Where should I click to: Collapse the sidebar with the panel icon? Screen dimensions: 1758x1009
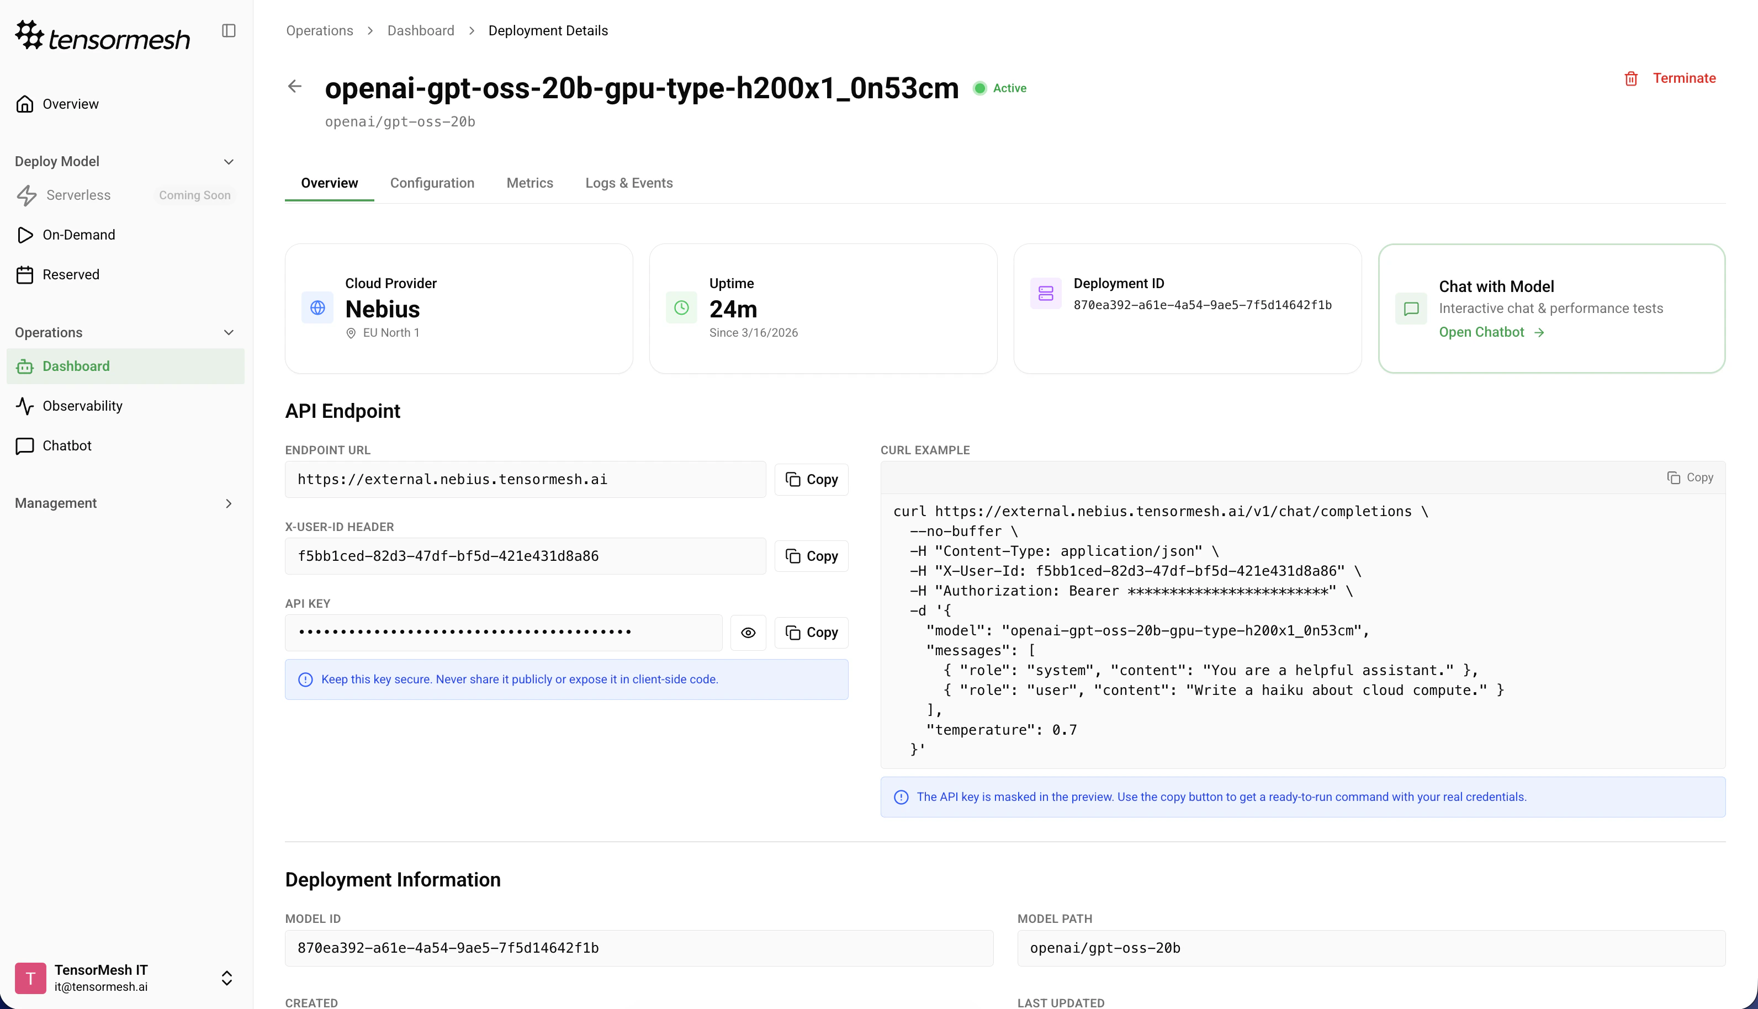pos(229,30)
